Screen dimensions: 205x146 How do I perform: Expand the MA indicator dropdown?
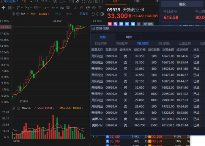click(x=28, y=14)
